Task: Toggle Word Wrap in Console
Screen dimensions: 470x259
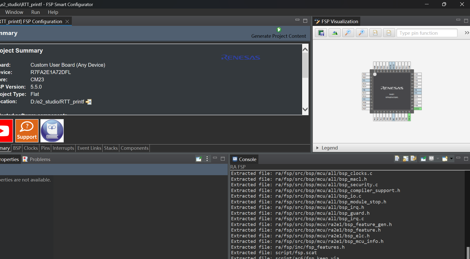Action: pyautogui.click(x=414, y=159)
